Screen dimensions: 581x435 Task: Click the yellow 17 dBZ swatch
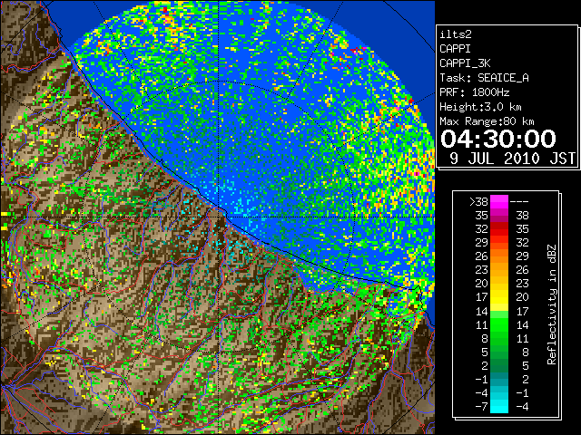coord(499,297)
